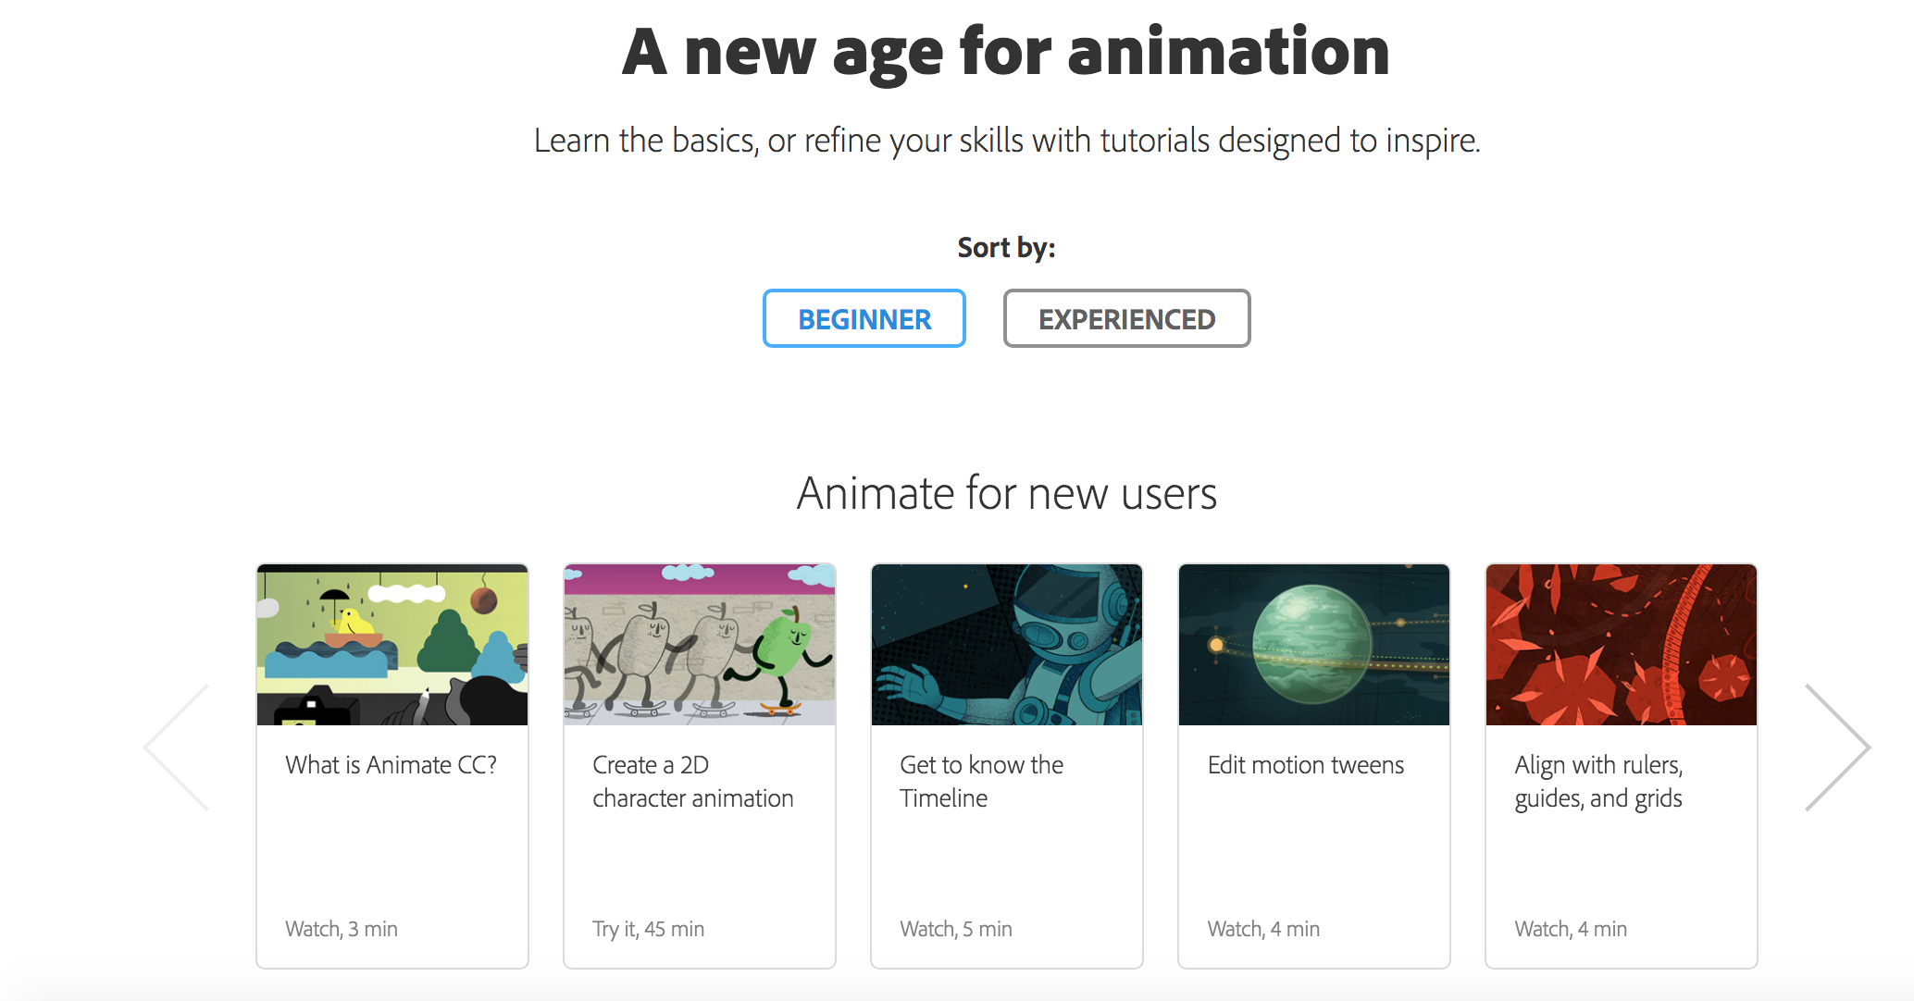Click the Animate for new users heading
The image size is (1914, 1001).
click(x=1007, y=493)
